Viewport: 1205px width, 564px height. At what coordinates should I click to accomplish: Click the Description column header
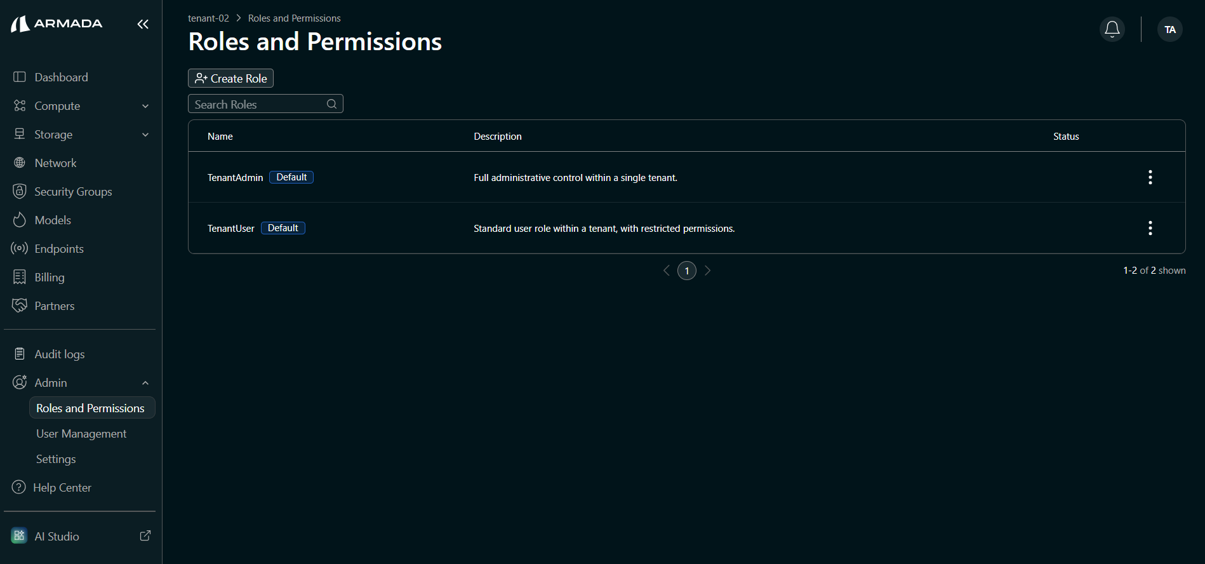coord(498,136)
